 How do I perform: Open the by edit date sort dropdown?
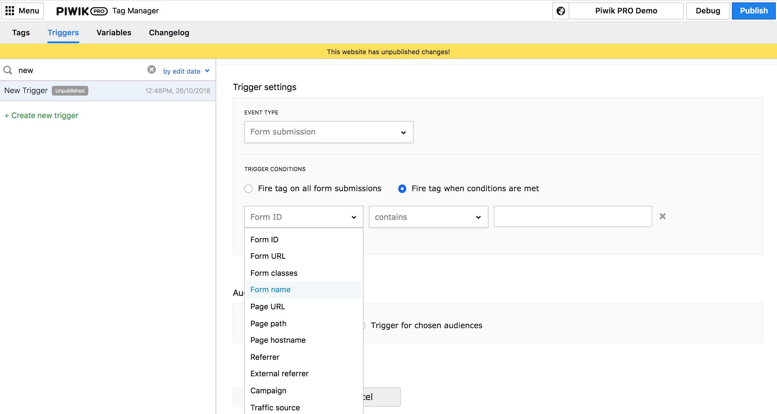click(x=186, y=71)
